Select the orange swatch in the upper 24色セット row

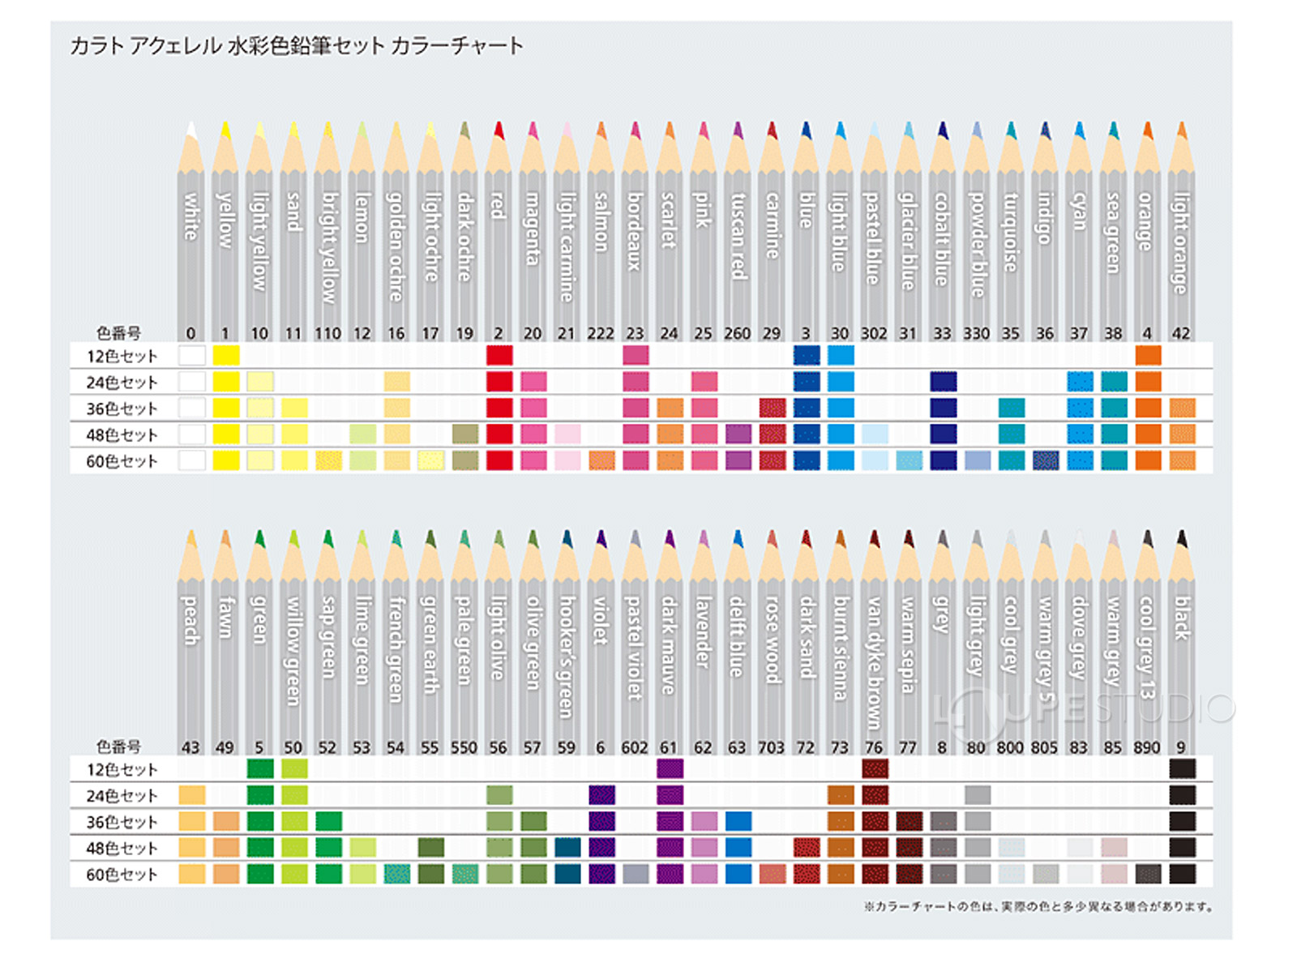coord(1148,382)
